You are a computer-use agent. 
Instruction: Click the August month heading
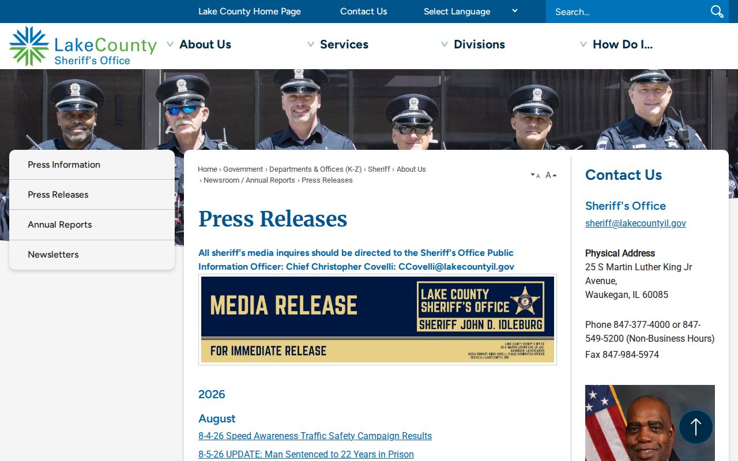coord(217,419)
